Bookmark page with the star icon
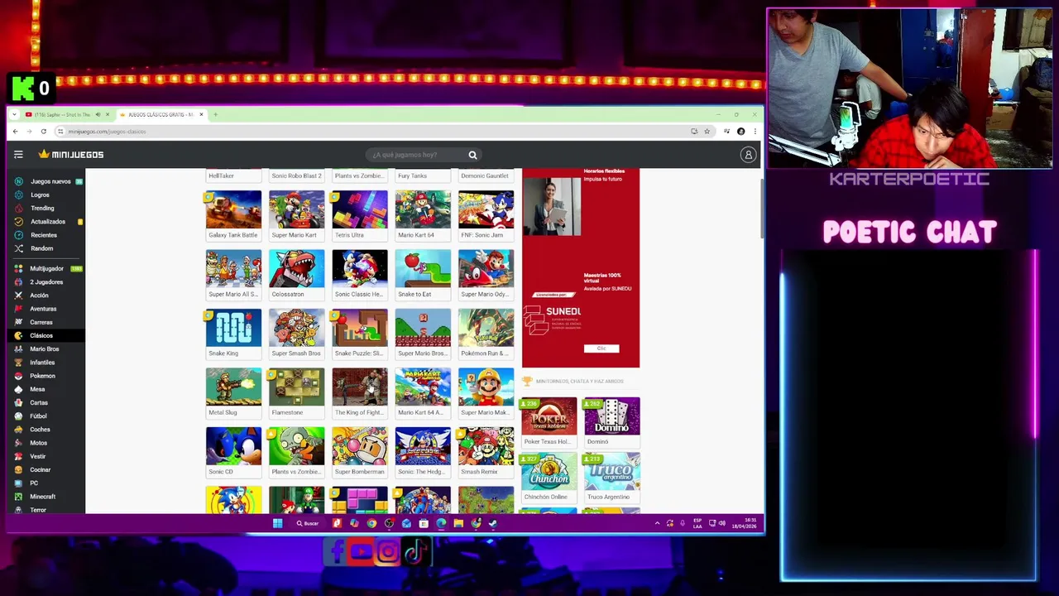Viewport: 1059px width, 596px height. click(x=707, y=132)
